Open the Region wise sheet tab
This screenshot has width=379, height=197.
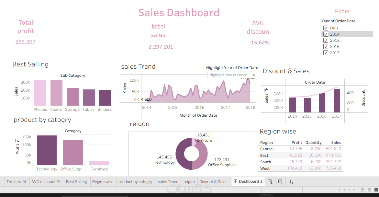(x=103, y=182)
